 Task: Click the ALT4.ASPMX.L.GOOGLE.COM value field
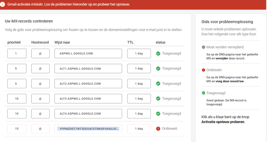coord(88,113)
